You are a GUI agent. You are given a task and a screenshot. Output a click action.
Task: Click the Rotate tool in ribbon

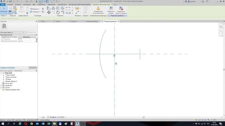click(58, 13)
